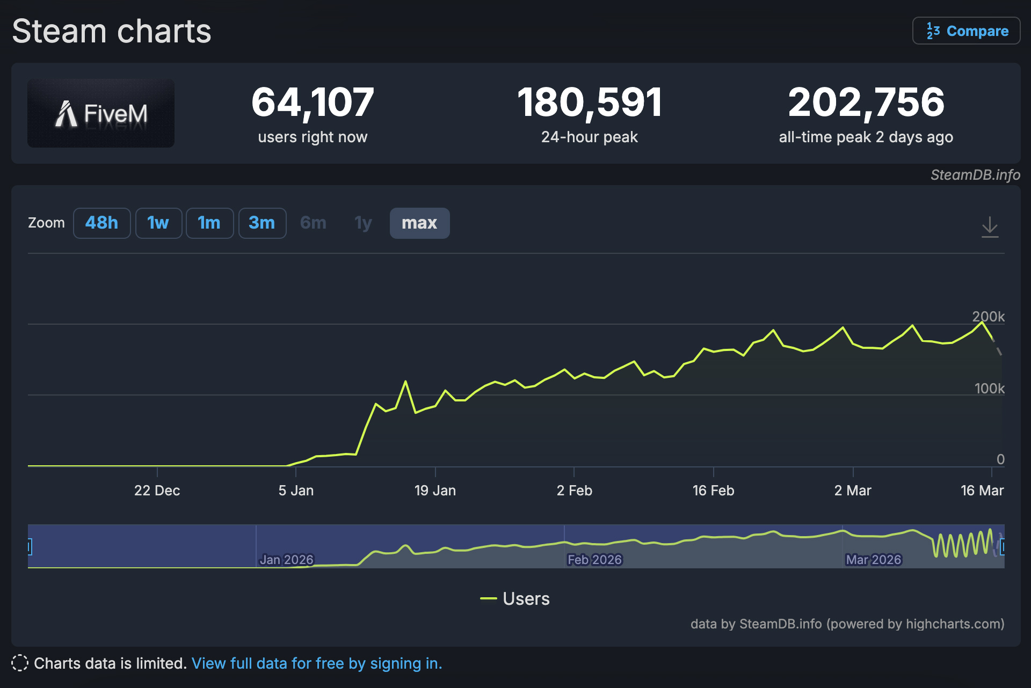
Task: Click the green Users legend line marker
Action: (x=489, y=598)
